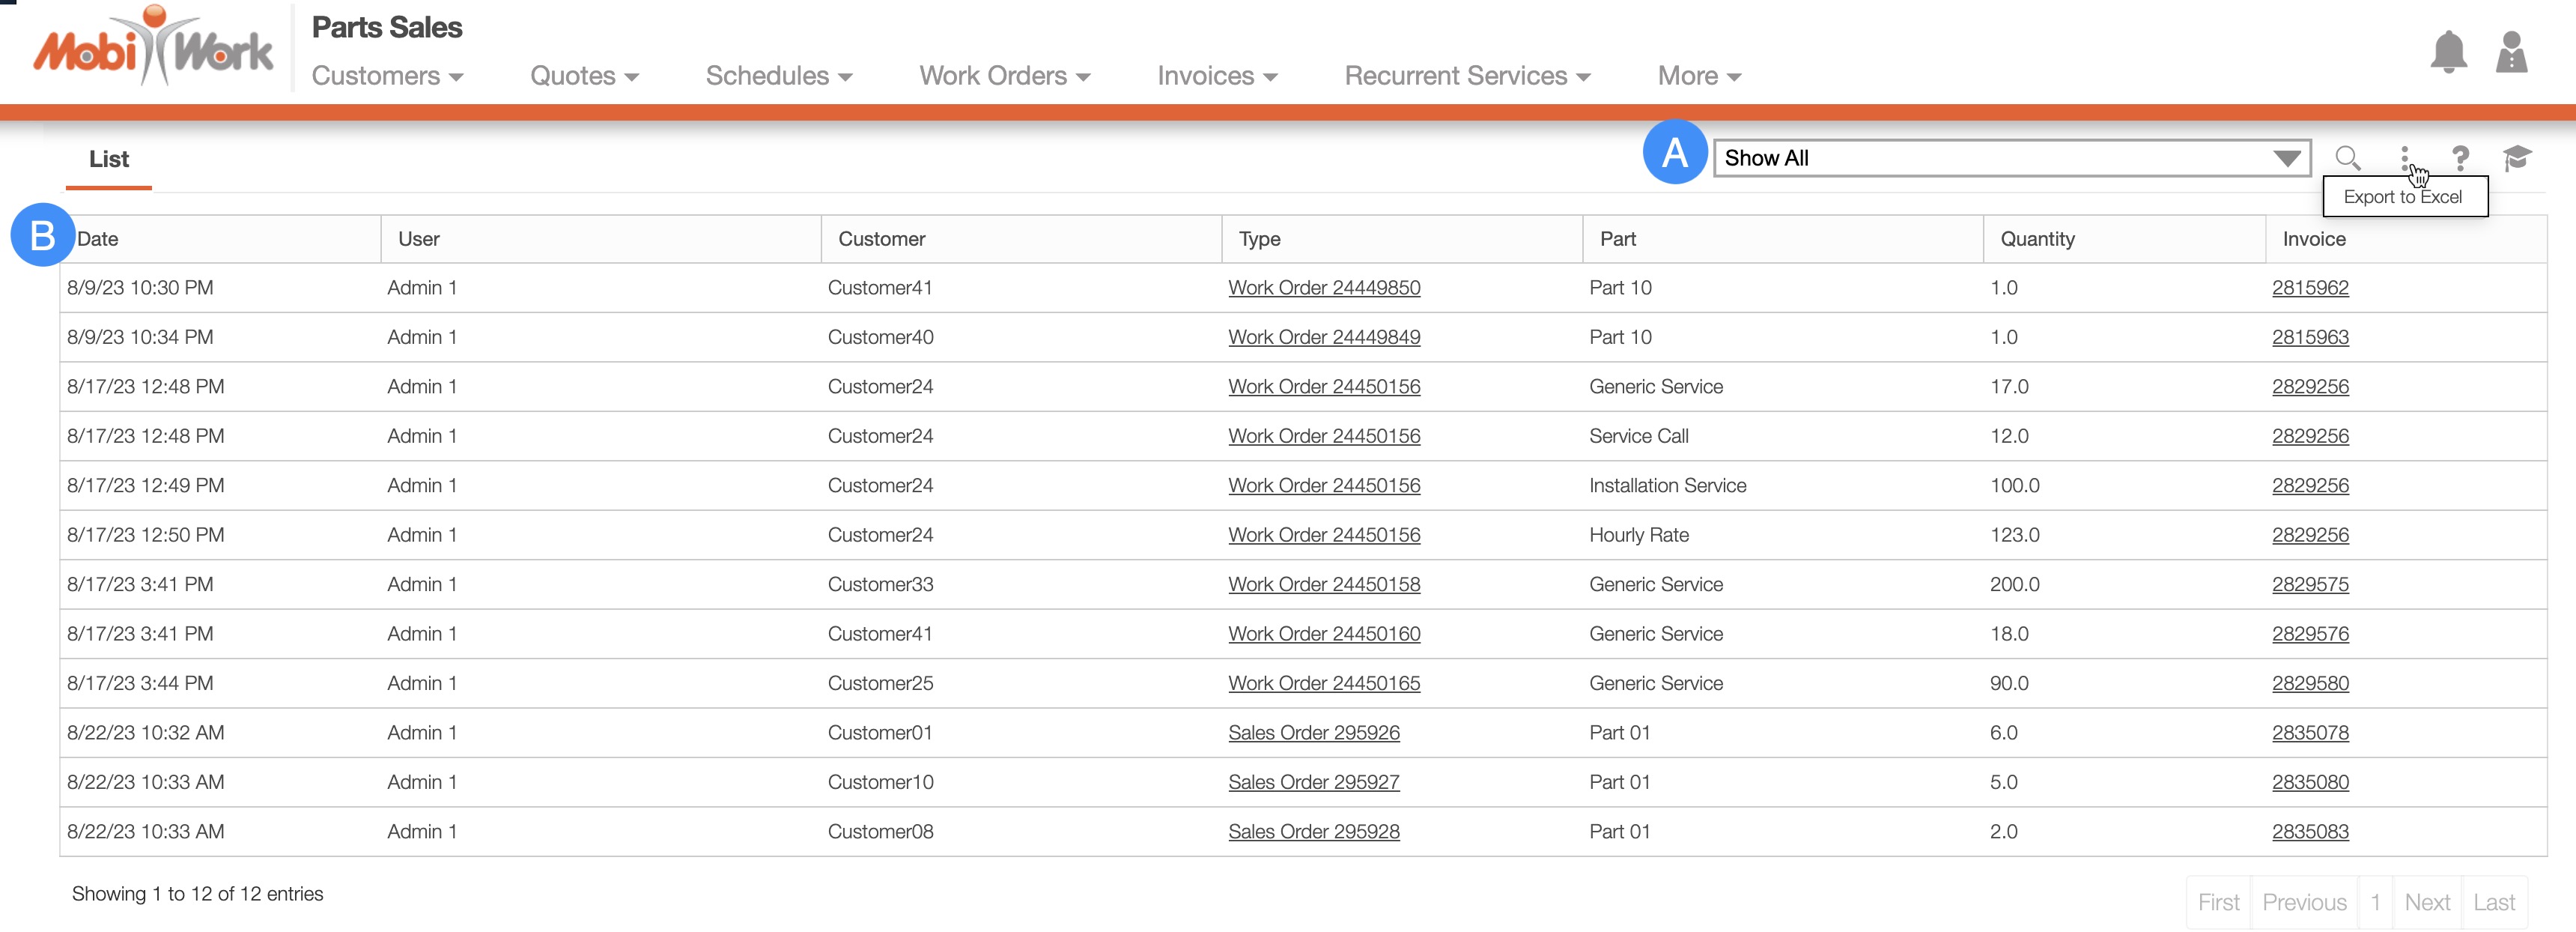The image size is (2576, 932).
Task: Click the Next pagination button
Action: click(2426, 902)
